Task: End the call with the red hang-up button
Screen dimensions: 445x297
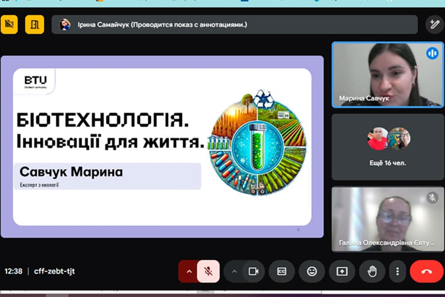Action: click(426, 272)
